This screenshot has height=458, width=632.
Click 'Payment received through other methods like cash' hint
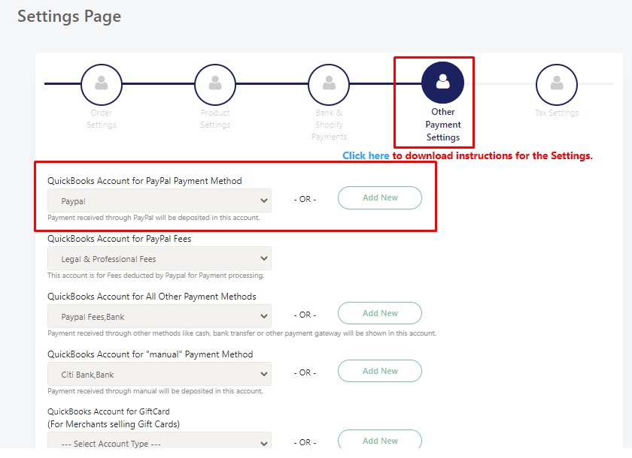[x=242, y=333]
